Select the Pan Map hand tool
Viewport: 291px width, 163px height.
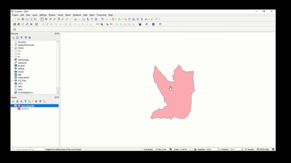(42, 19)
